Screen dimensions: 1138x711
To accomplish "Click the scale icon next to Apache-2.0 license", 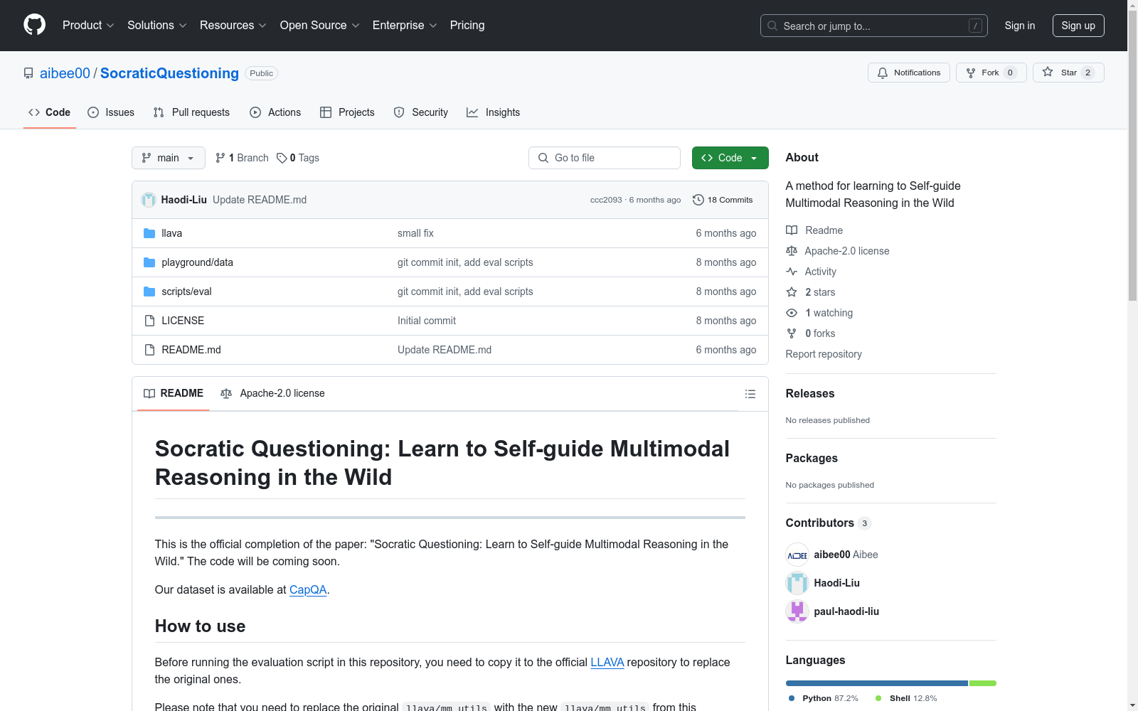I will tap(792, 251).
